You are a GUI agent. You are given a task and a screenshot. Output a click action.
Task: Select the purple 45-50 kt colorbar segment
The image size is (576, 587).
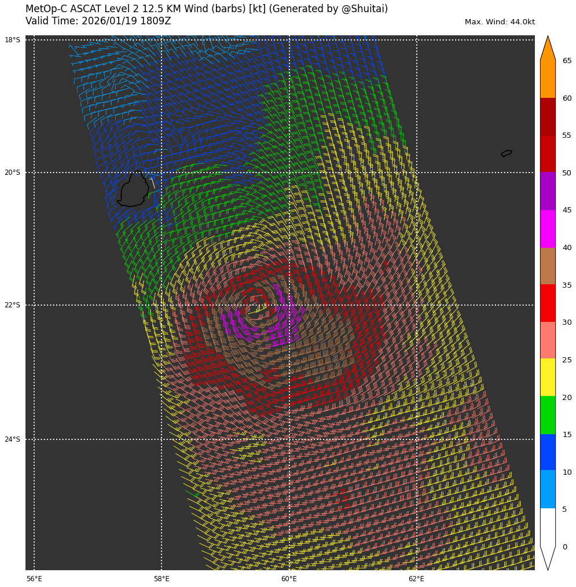tap(548, 191)
